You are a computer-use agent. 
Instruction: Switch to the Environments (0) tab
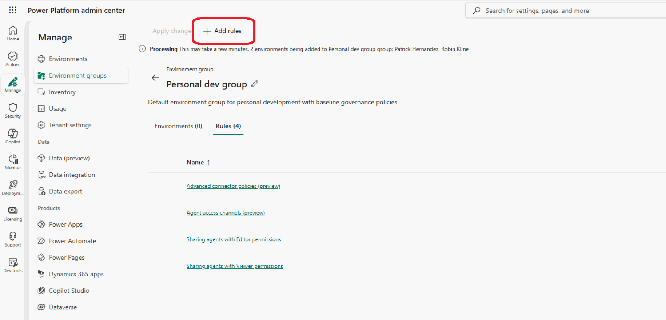pos(178,126)
